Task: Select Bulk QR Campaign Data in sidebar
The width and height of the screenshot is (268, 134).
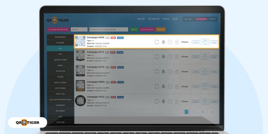Action: (x=60, y=99)
